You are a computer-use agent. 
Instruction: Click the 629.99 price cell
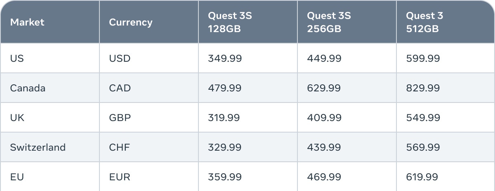pos(324,88)
